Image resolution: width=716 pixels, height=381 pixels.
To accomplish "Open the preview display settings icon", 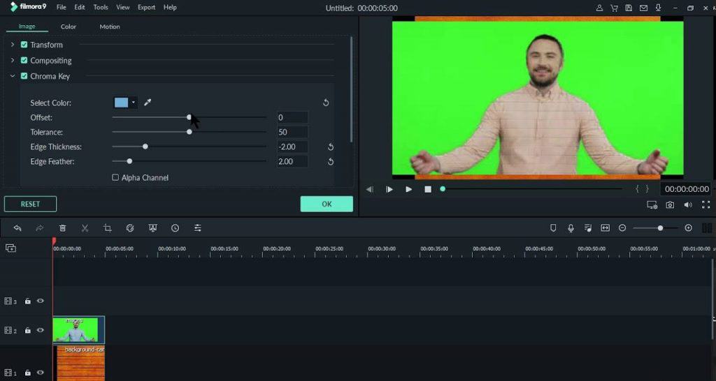I will tap(652, 205).
